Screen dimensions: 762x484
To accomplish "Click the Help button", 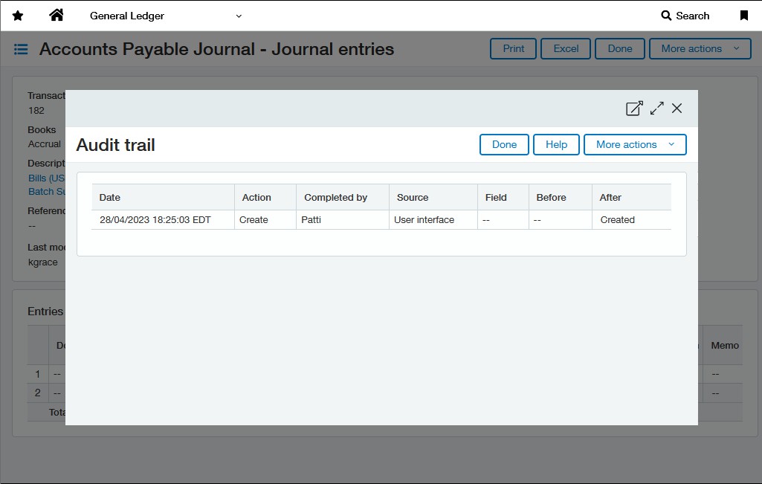I will 556,144.
